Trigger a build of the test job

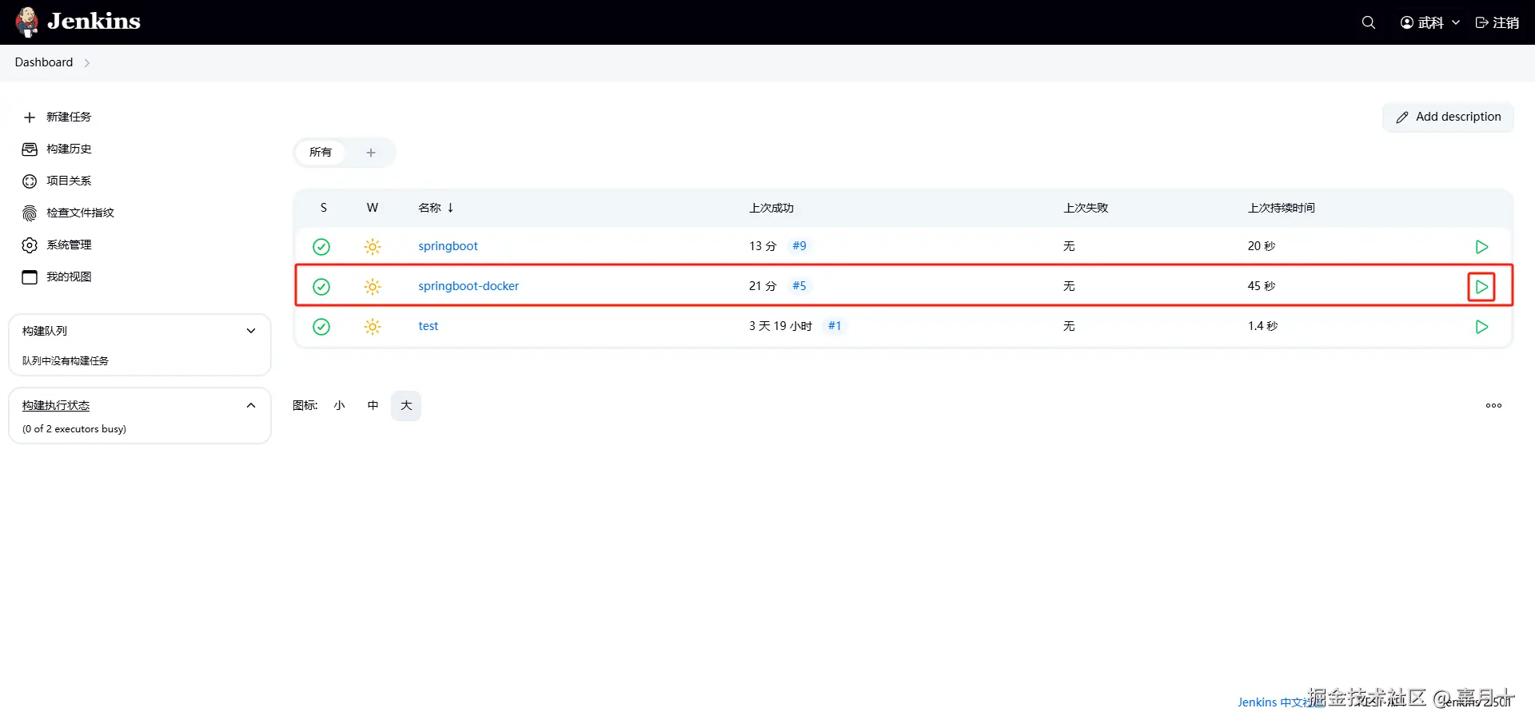tap(1481, 327)
